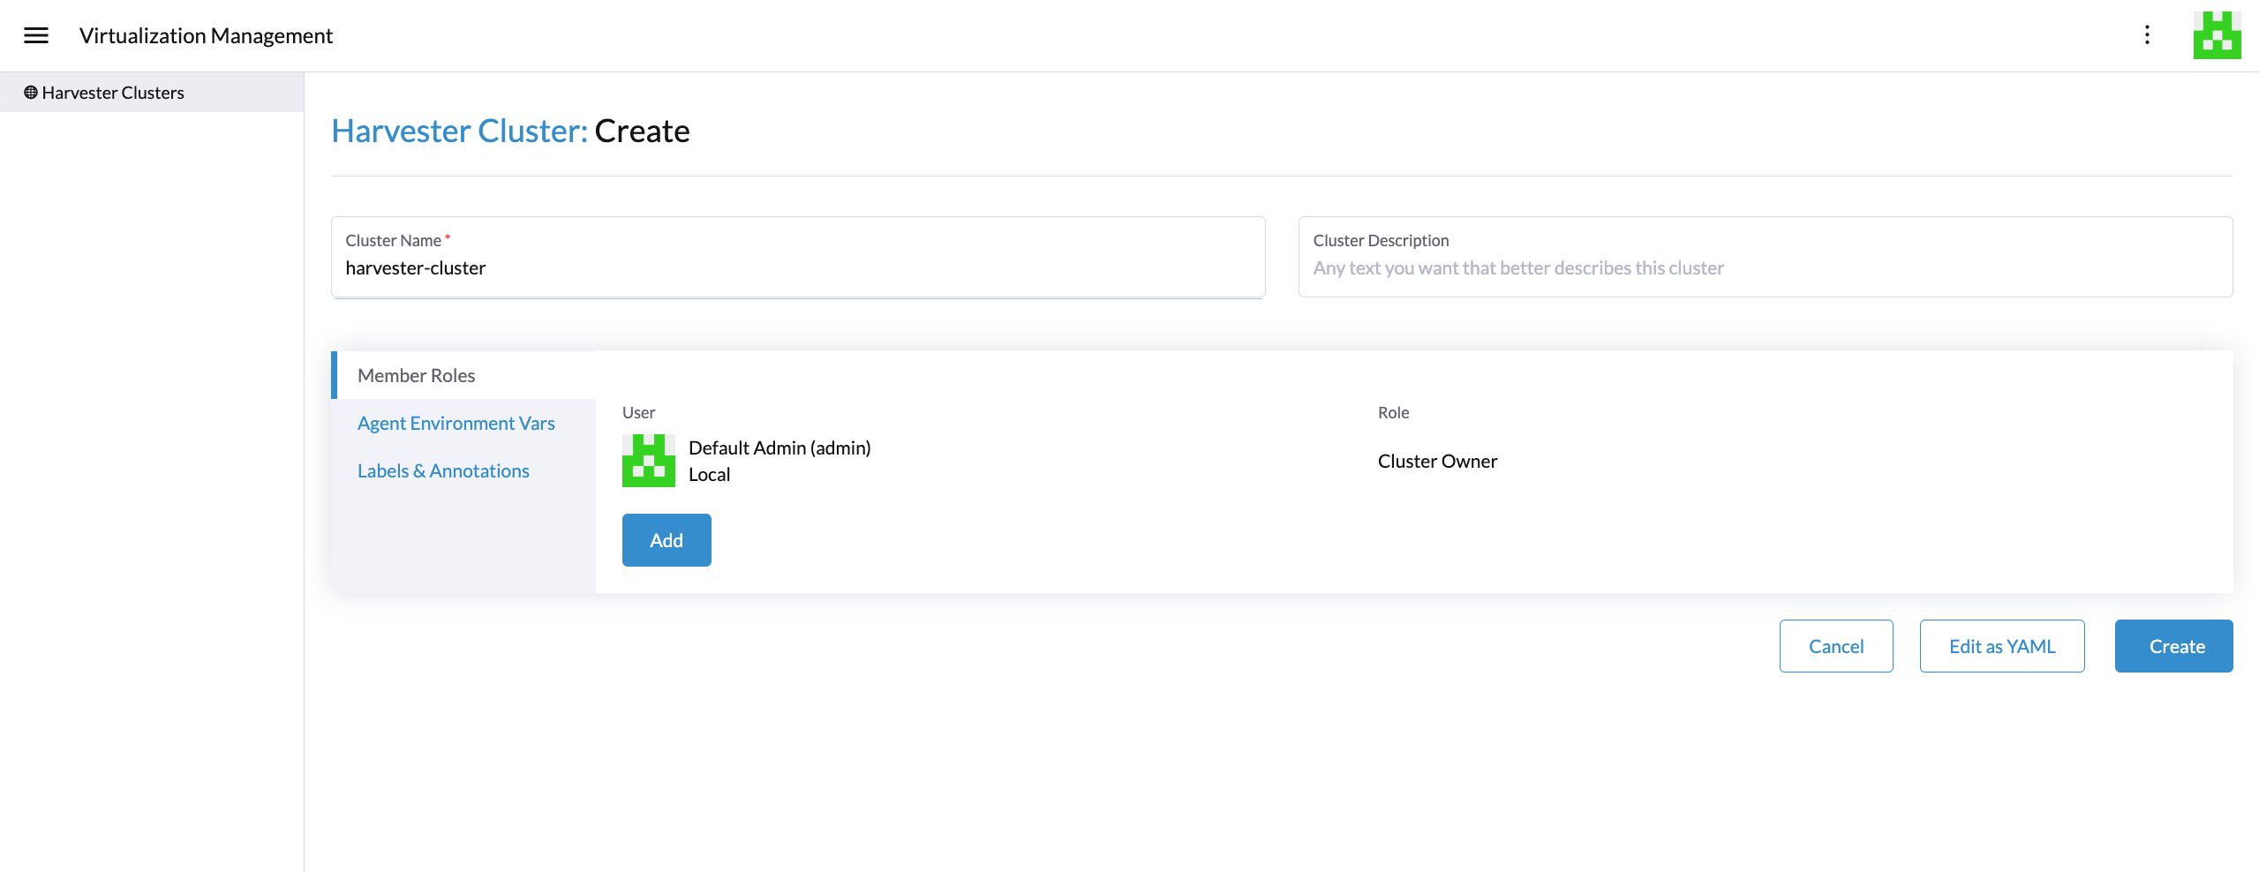
Task: Click the Cluster Owner role text
Action: [x=1436, y=462]
